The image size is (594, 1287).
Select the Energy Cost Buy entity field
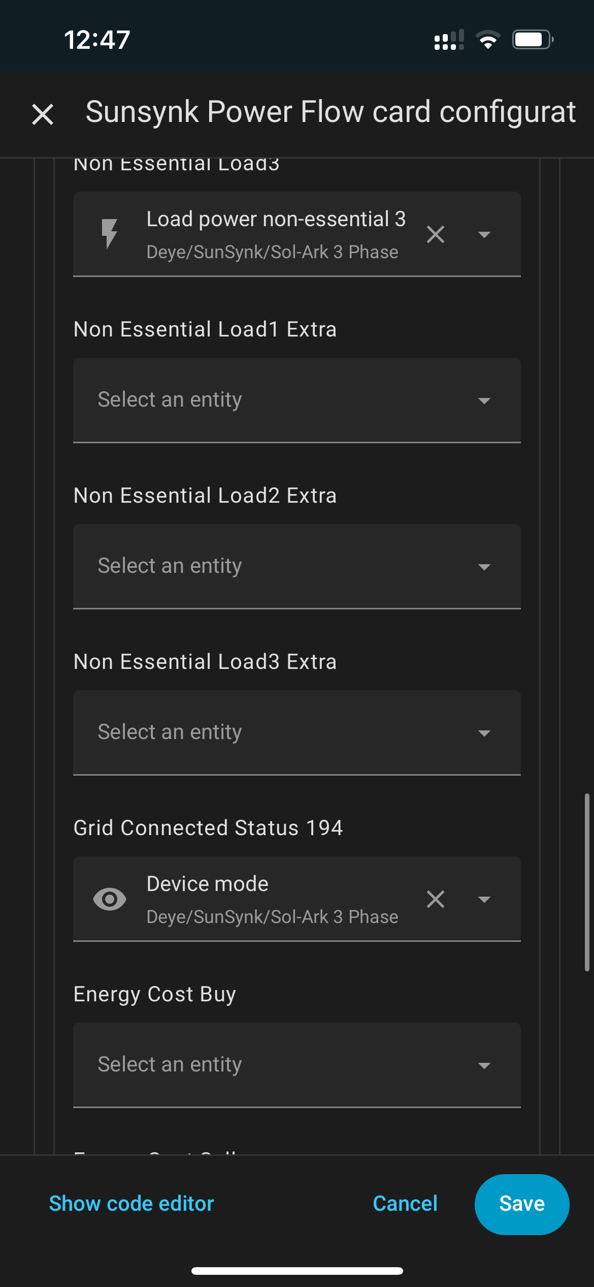point(297,1065)
